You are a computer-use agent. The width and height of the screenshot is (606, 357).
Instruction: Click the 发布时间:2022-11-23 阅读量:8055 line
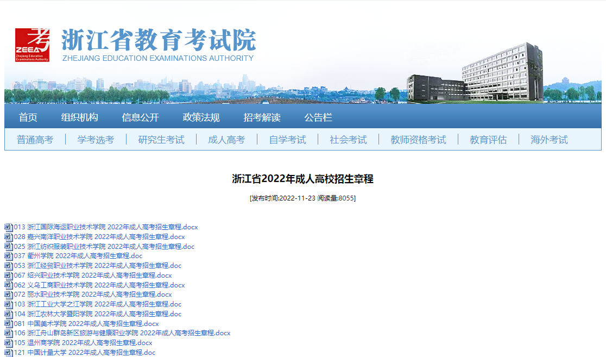tap(302, 198)
